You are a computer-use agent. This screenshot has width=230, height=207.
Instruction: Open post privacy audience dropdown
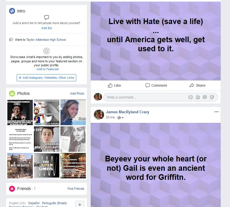point(121,118)
